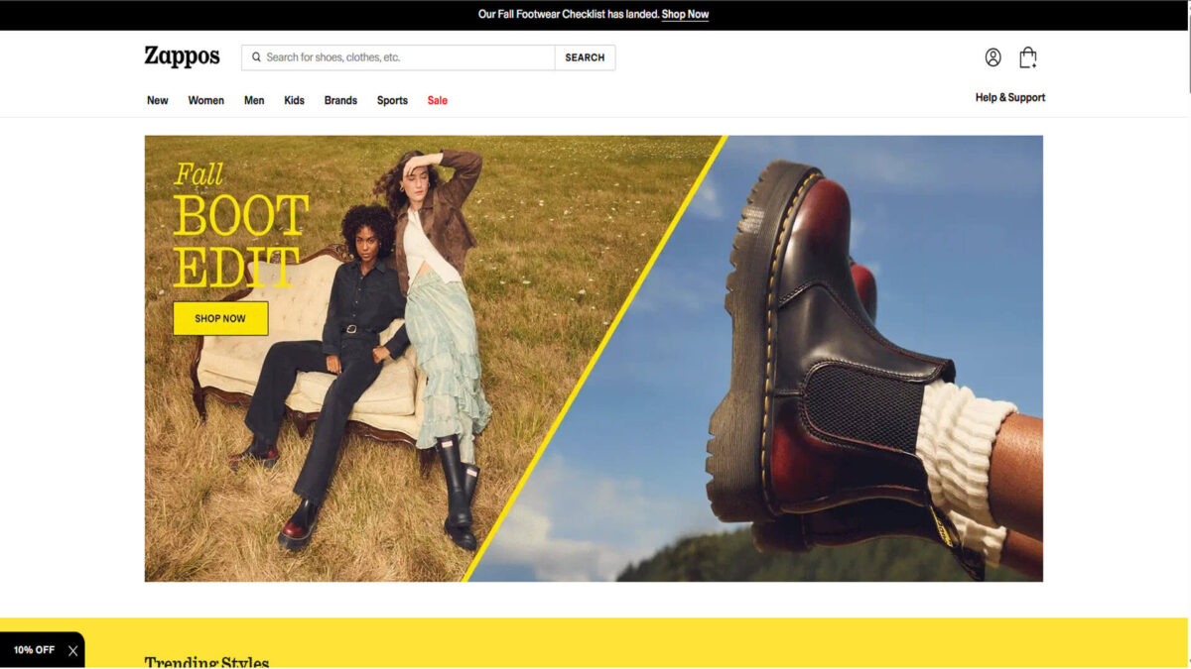The height and width of the screenshot is (669, 1191).
Task: Open the New navigation menu
Action: (158, 100)
